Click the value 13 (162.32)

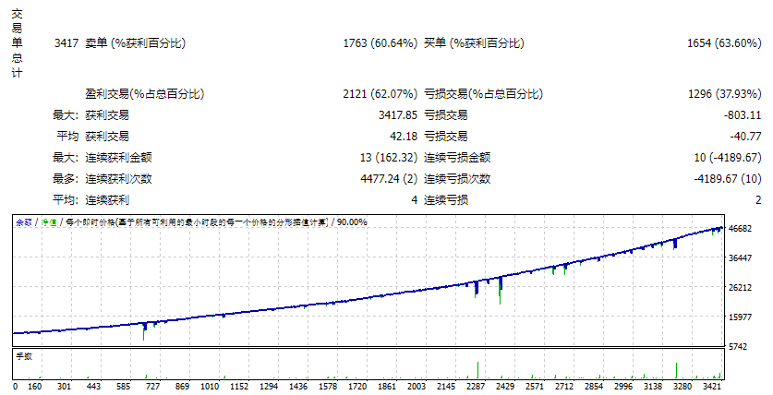[x=389, y=158]
